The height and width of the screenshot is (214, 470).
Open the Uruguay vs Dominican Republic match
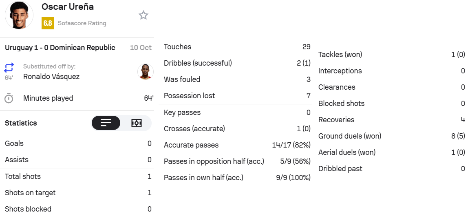point(60,48)
